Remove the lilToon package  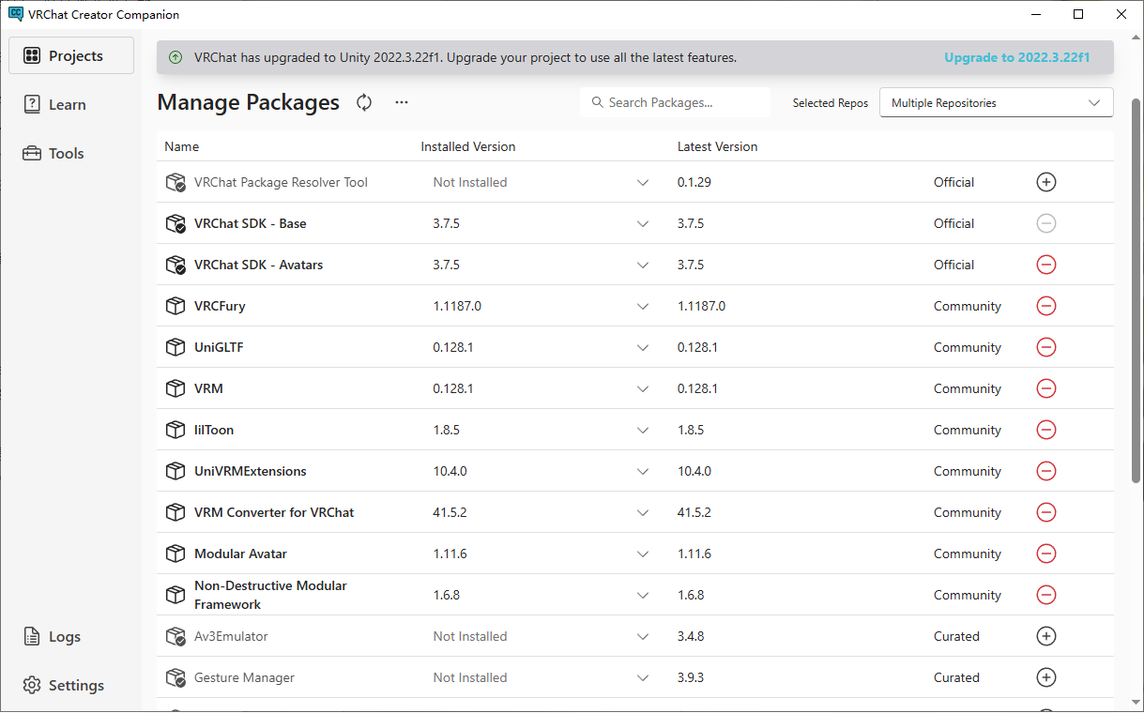[1046, 430]
